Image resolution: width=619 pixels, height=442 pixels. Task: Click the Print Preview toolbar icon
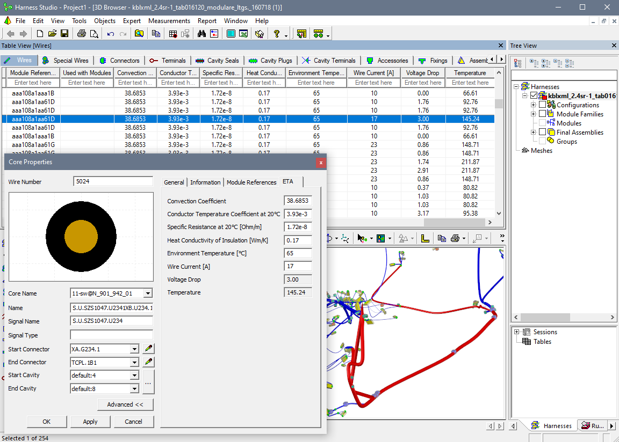pyautogui.click(x=94, y=34)
